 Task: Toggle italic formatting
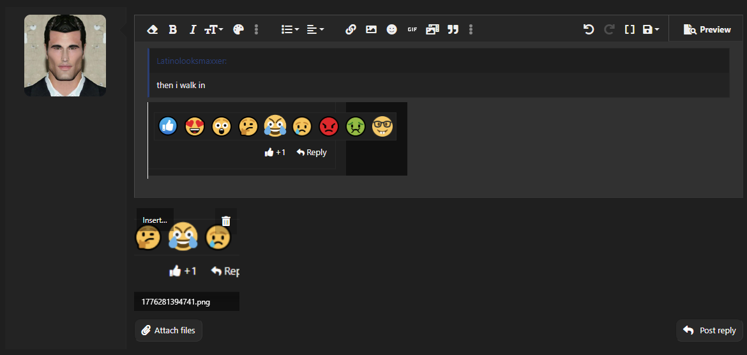192,29
